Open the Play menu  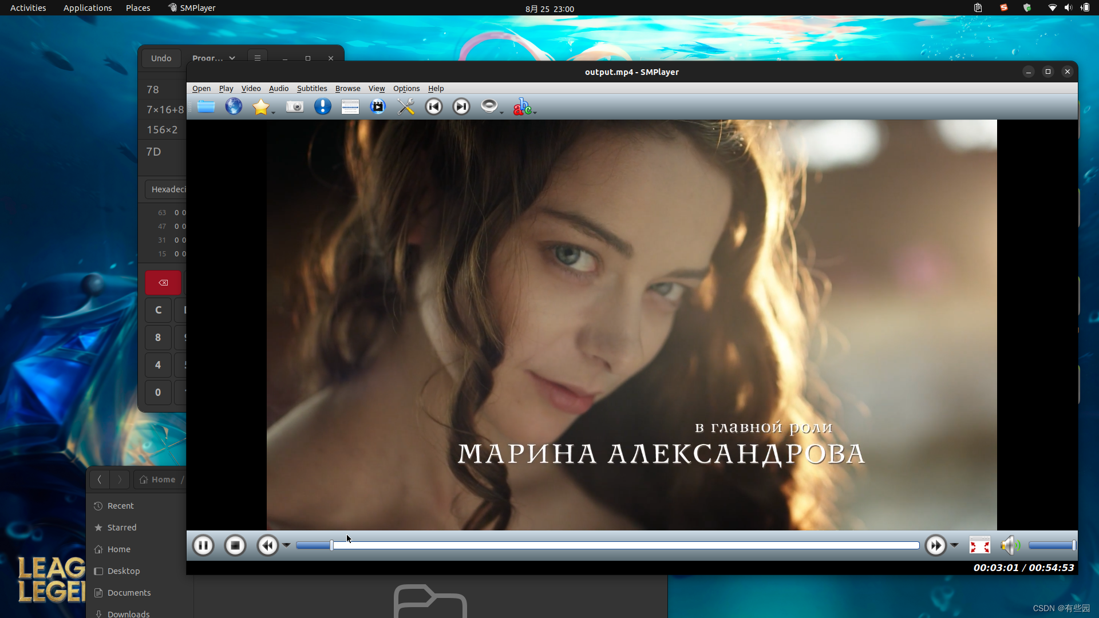[x=226, y=88]
